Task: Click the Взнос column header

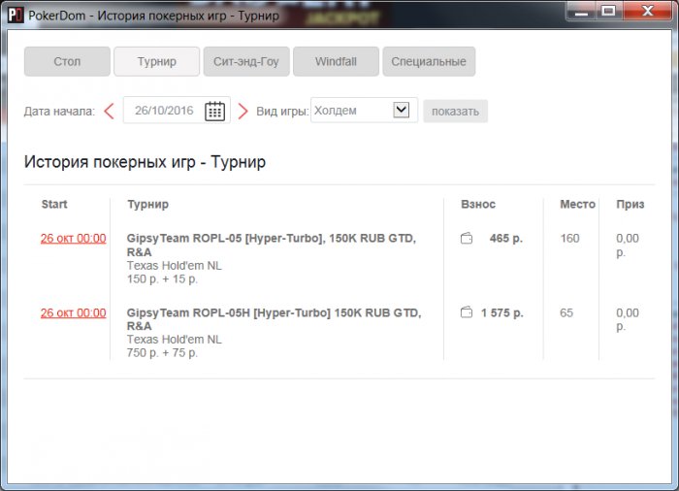Action: [478, 204]
